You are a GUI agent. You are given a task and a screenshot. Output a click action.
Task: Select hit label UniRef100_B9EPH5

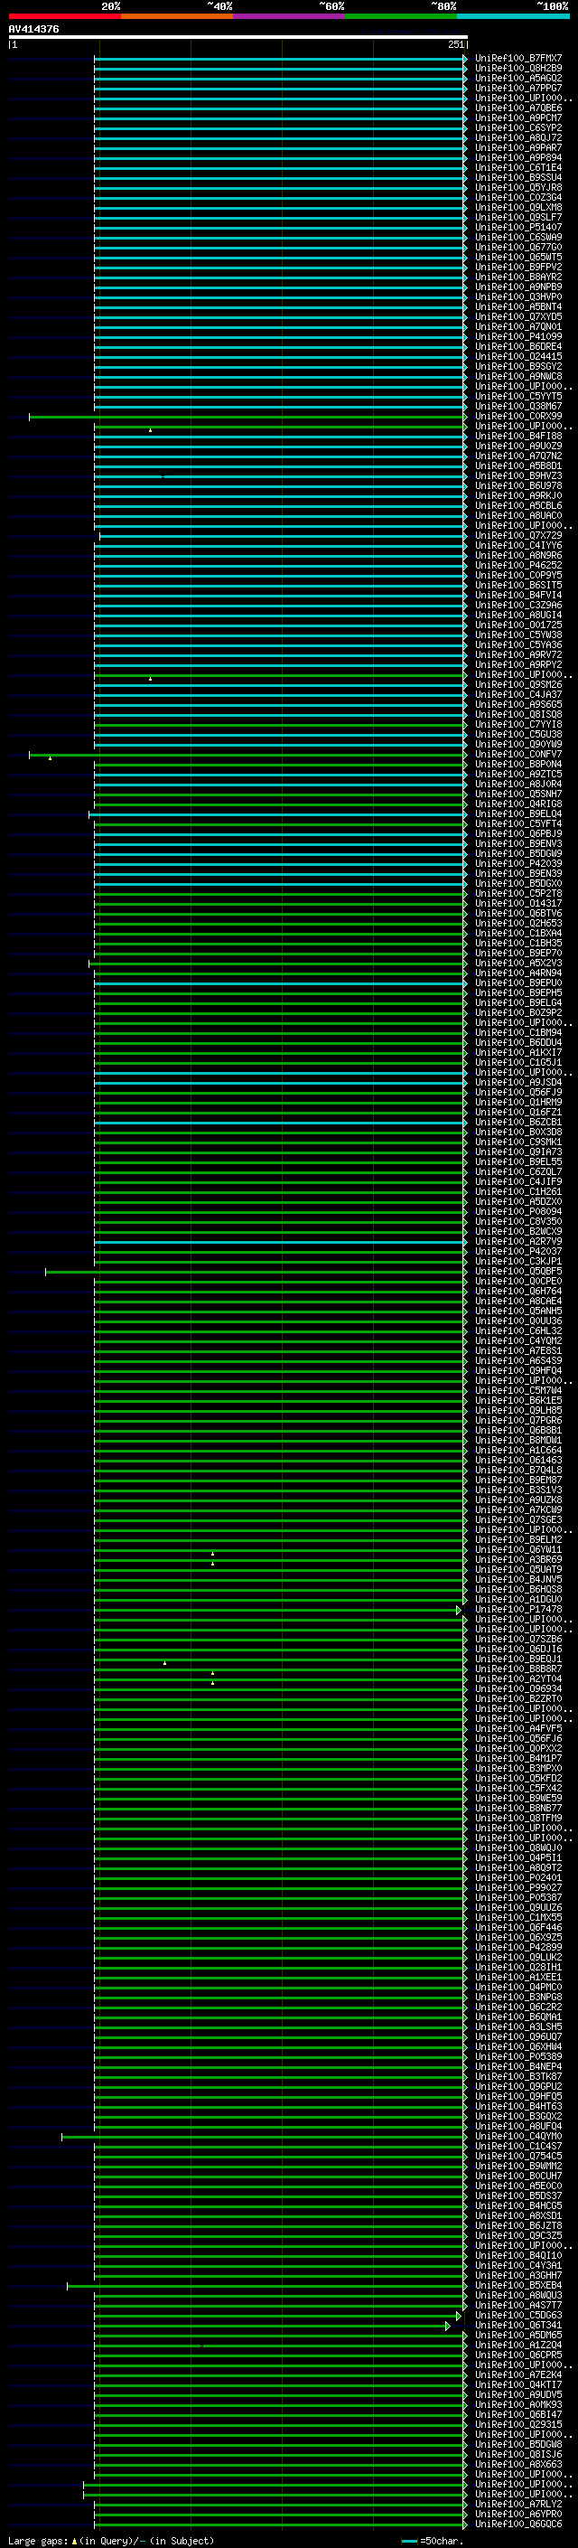click(x=517, y=993)
